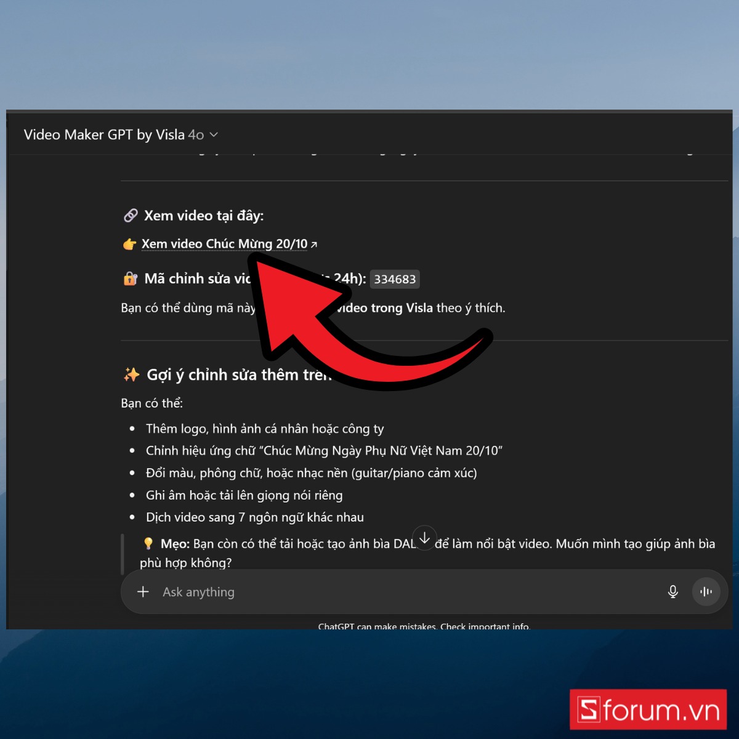Click the "Bạn có thể:" text

click(x=152, y=403)
